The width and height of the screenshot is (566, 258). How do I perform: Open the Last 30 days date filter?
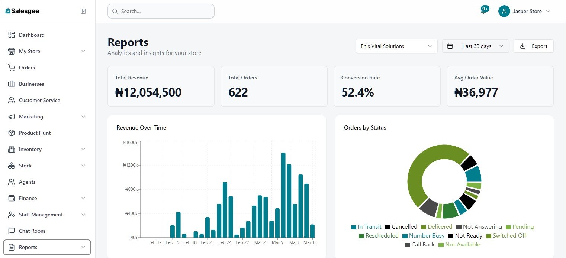475,46
